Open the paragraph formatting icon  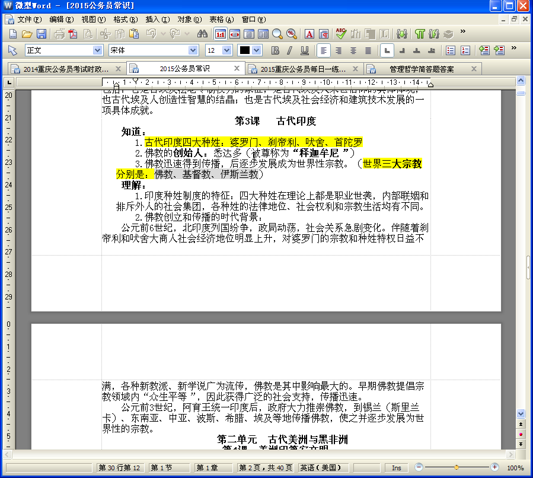pyautogui.click(x=324, y=34)
